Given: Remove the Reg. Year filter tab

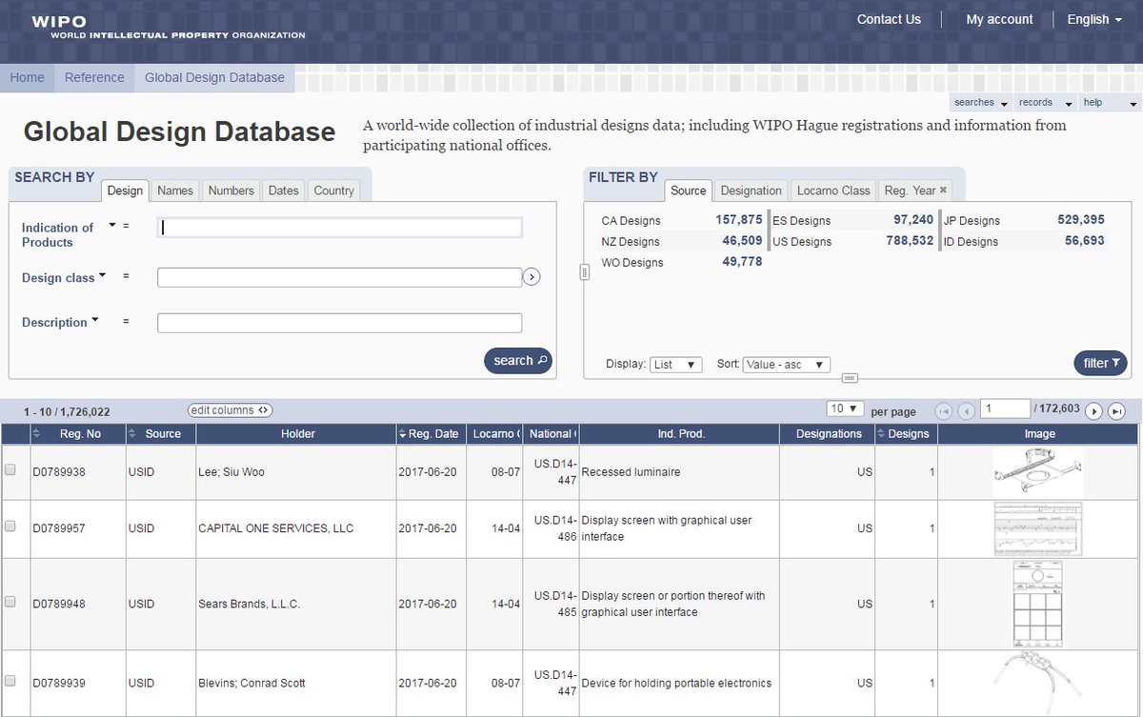Looking at the screenshot, I should click(x=943, y=189).
